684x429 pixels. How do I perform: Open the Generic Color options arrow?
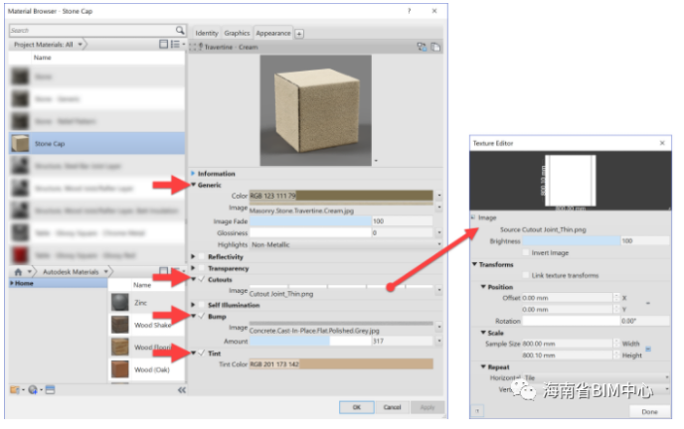click(x=438, y=196)
